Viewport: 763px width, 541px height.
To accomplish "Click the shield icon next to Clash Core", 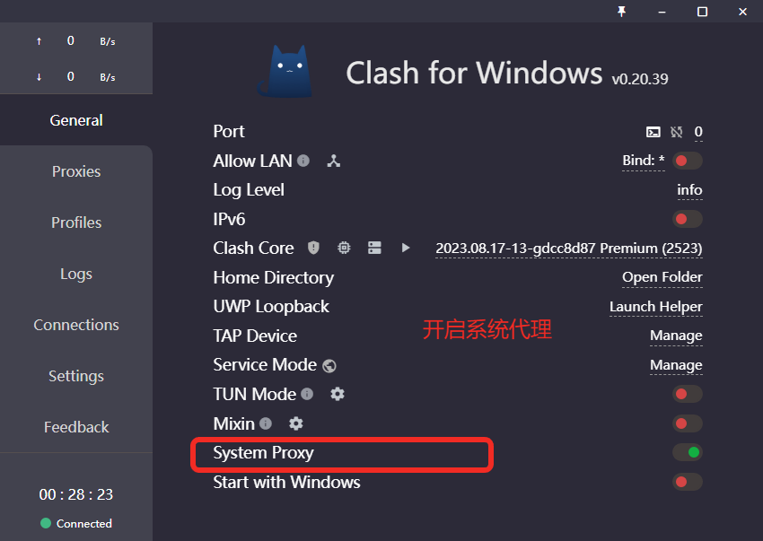I will tap(312, 248).
